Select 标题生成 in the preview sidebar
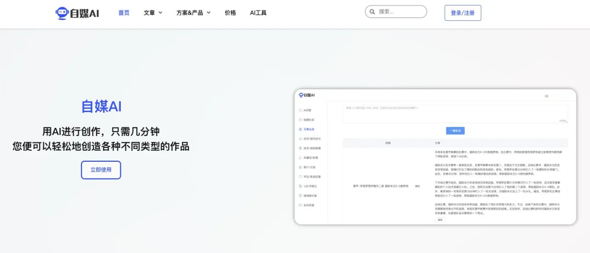 click(x=306, y=120)
